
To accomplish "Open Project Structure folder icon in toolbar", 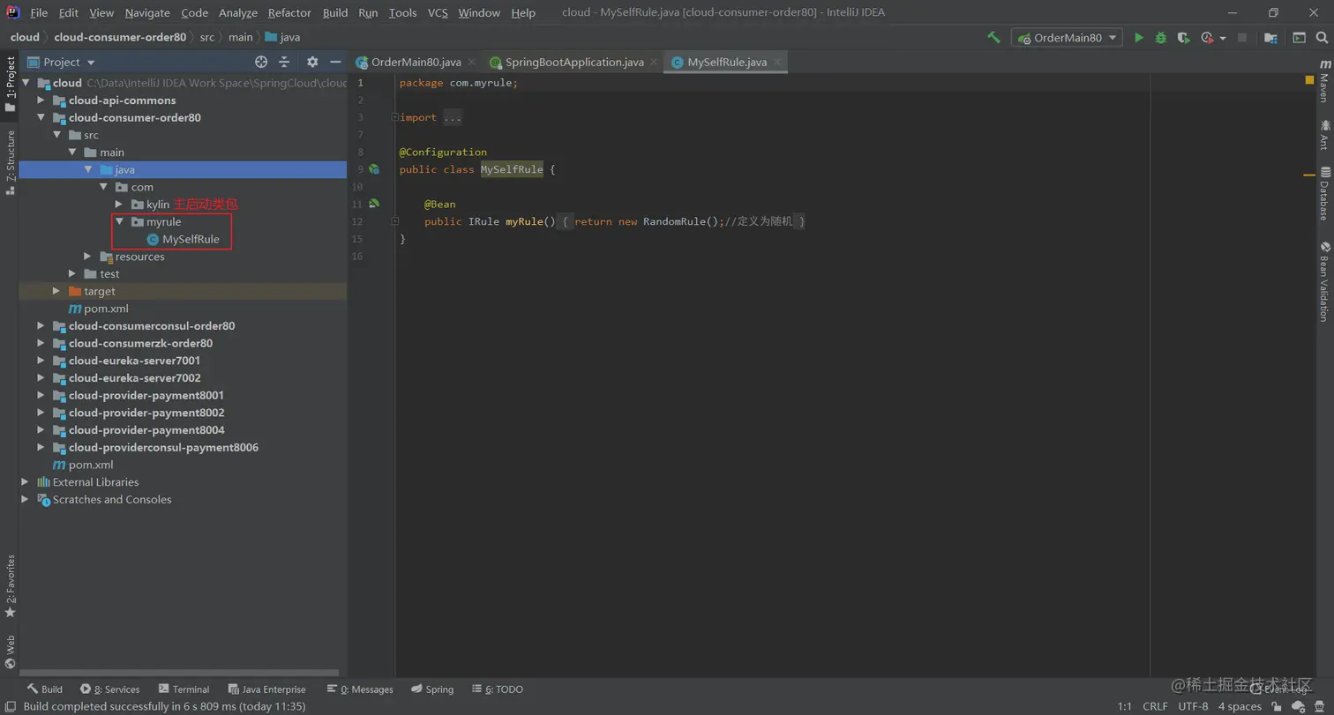I will point(1270,38).
